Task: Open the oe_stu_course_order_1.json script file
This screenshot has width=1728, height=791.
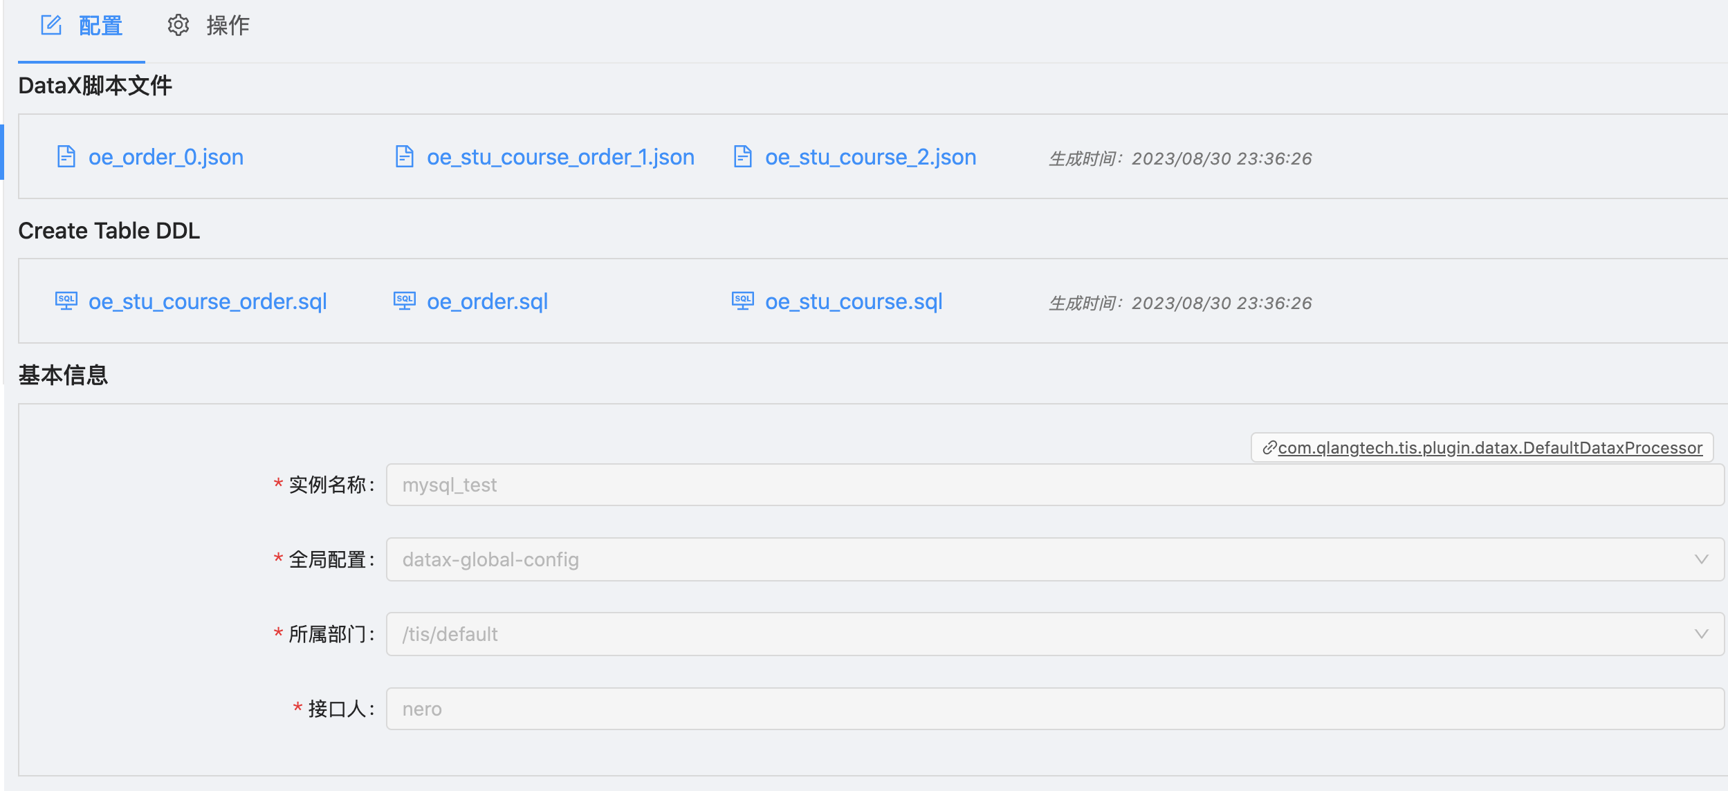Action: click(560, 157)
